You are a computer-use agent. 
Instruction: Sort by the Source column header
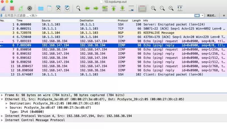[60, 20]
